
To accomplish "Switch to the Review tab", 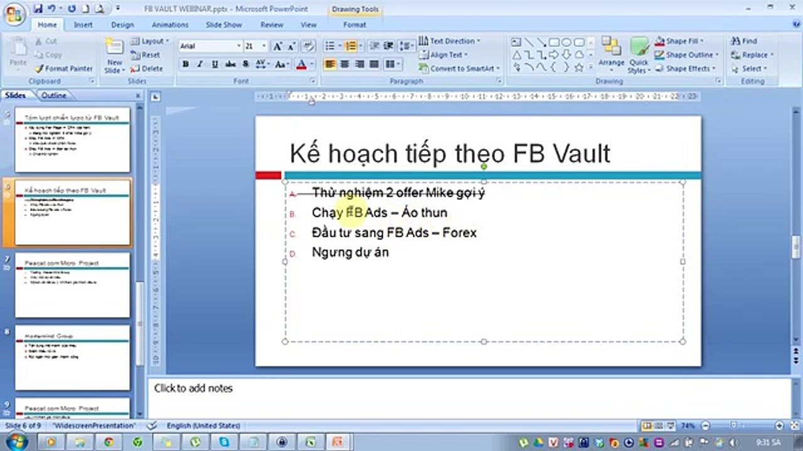I will click(x=272, y=25).
